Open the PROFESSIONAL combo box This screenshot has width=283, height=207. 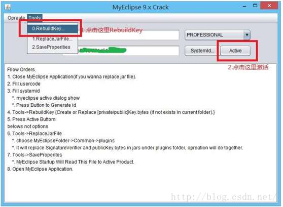[218, 35]
